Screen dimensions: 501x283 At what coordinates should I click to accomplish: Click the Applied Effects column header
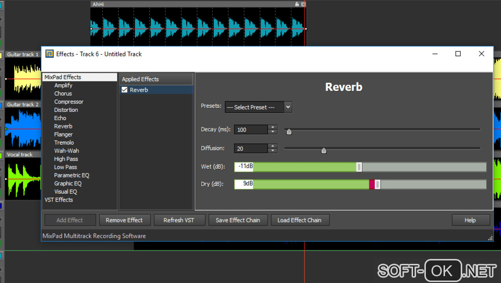pos(156,79)
